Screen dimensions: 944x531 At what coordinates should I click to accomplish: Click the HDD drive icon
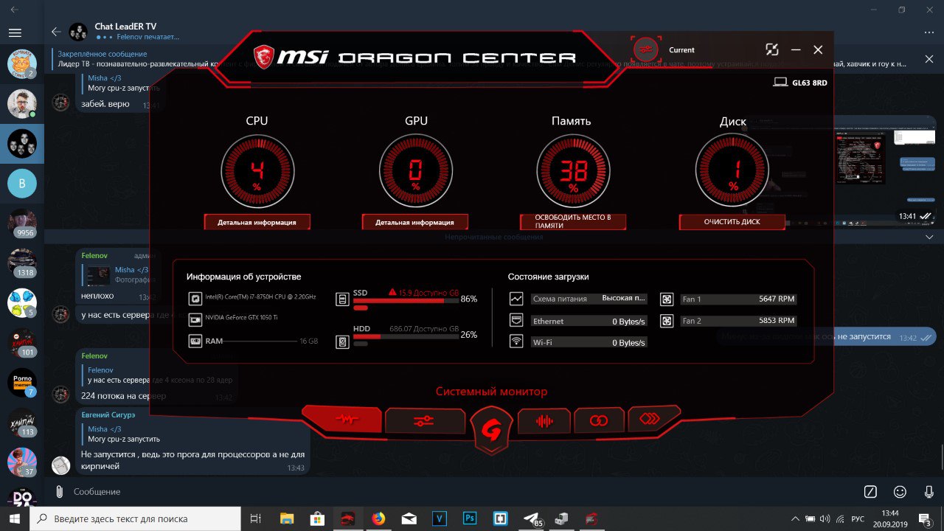tap(341, 341)
